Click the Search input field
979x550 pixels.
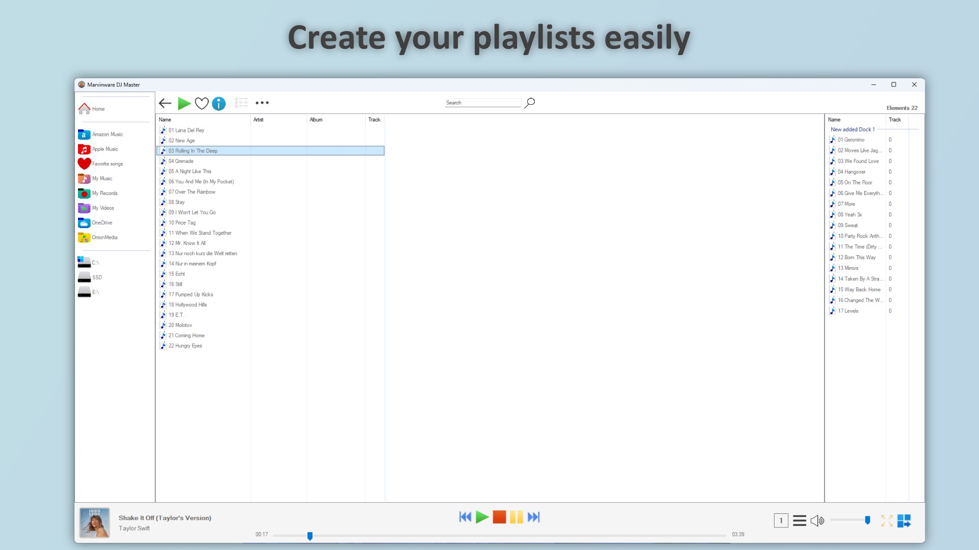tap(482, 103)
